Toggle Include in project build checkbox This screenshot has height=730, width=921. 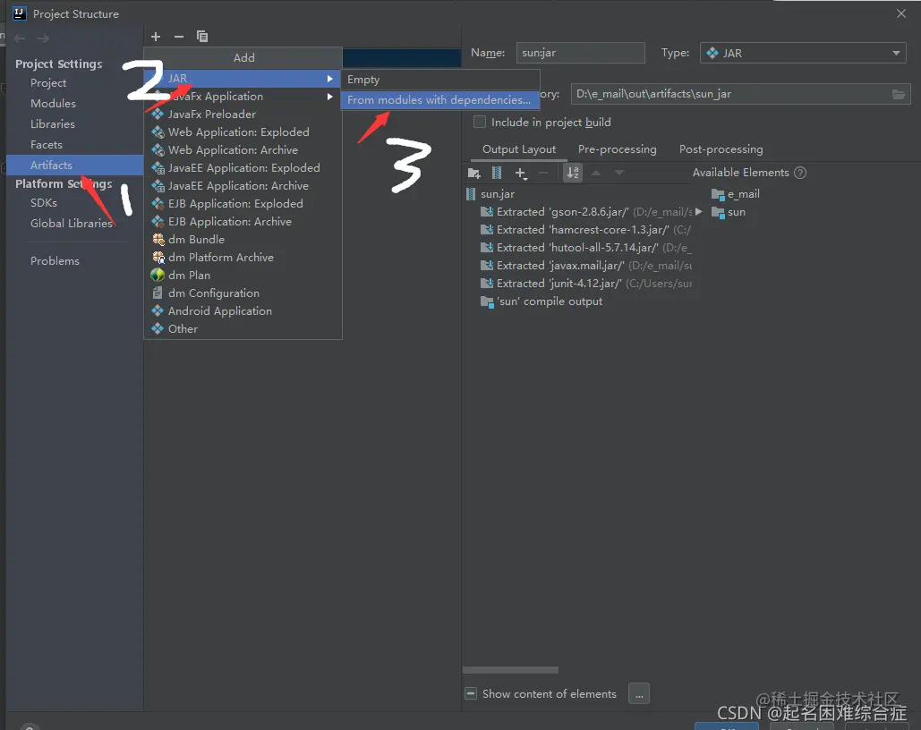tap(480, 123)
